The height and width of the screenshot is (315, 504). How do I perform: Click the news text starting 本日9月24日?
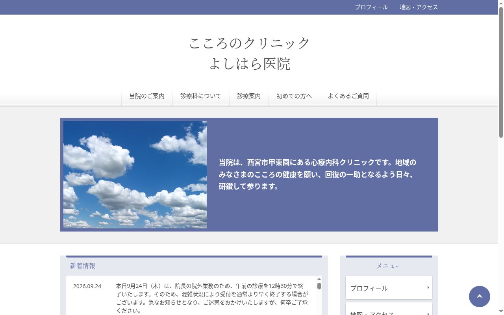212,298
